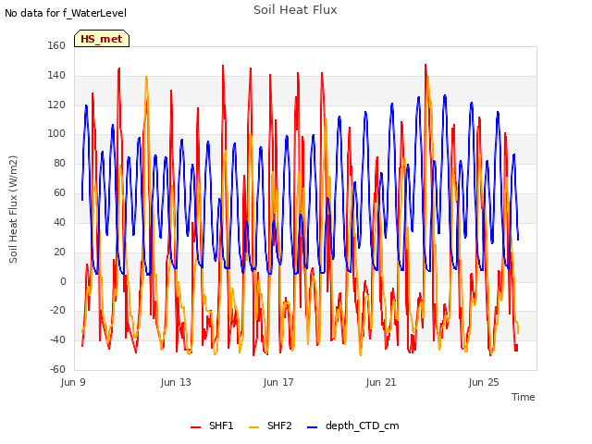Image resolution: width=592 pixels, height=444 pixels.
Task: Click the 100 y-axis tick label
Action: tap(56, 133)
